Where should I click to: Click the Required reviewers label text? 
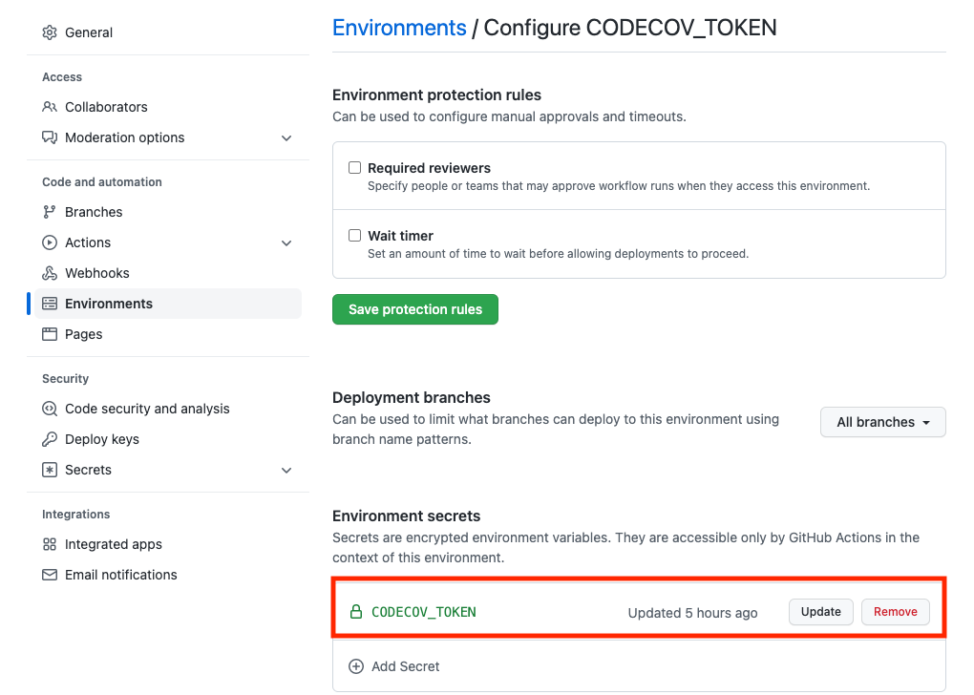click(x=429, y=168)
